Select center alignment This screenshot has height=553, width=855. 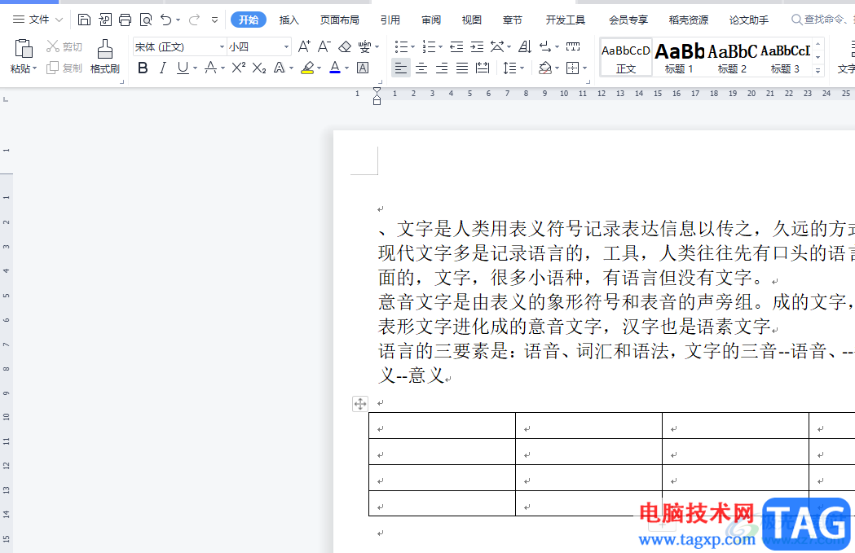tap(421, 68)
